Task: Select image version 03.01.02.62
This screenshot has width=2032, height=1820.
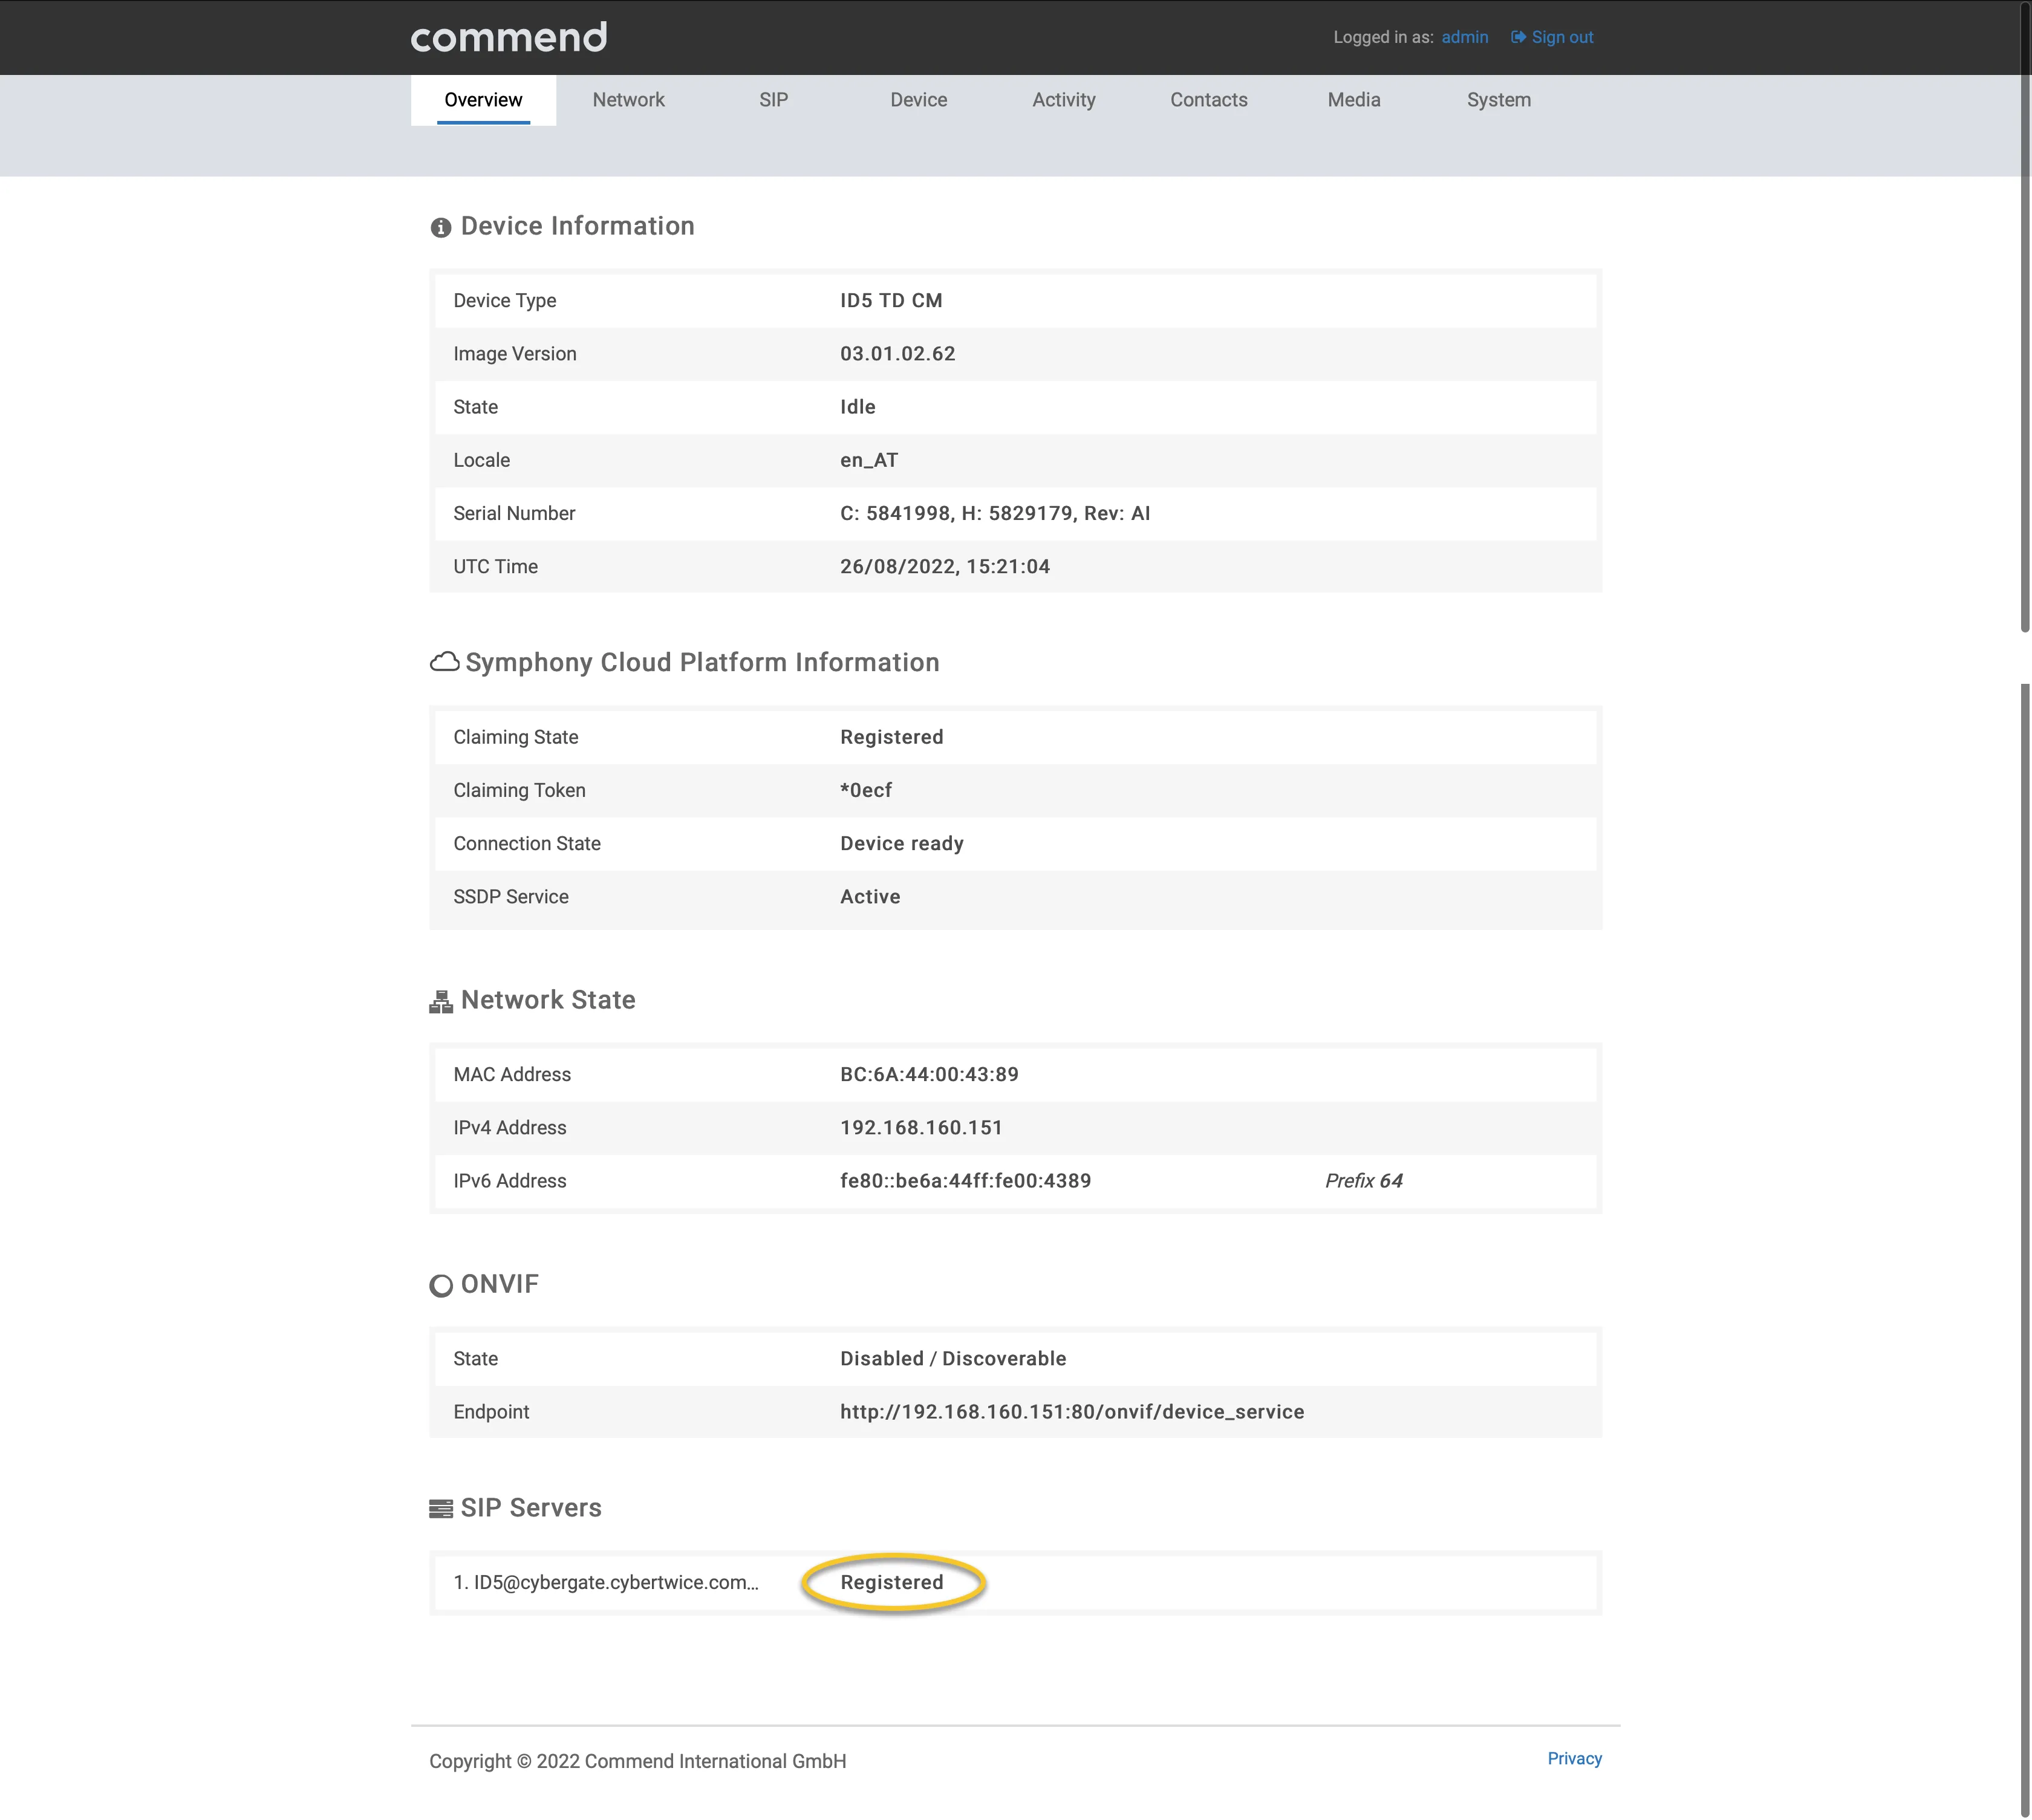Action: point(897,354)
